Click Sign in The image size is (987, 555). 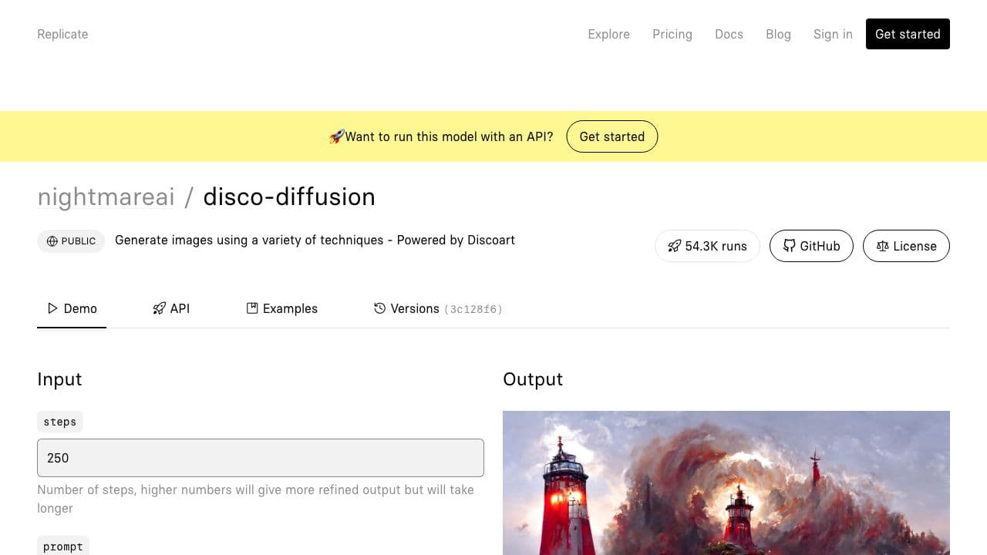point(833,34)
